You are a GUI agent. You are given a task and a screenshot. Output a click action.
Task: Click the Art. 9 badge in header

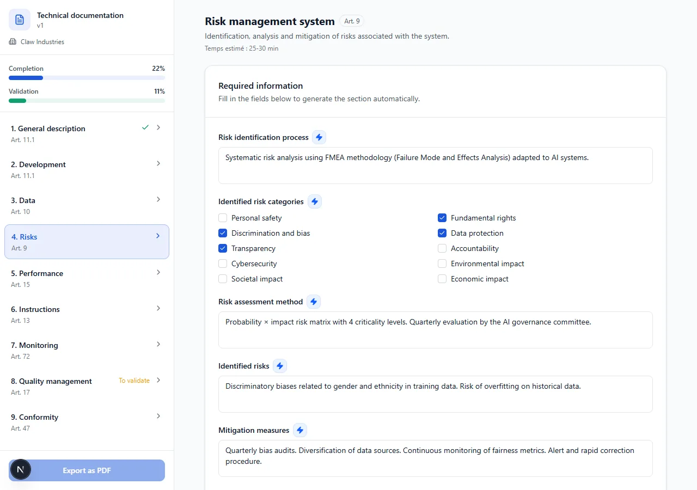(x=352, y=21)
